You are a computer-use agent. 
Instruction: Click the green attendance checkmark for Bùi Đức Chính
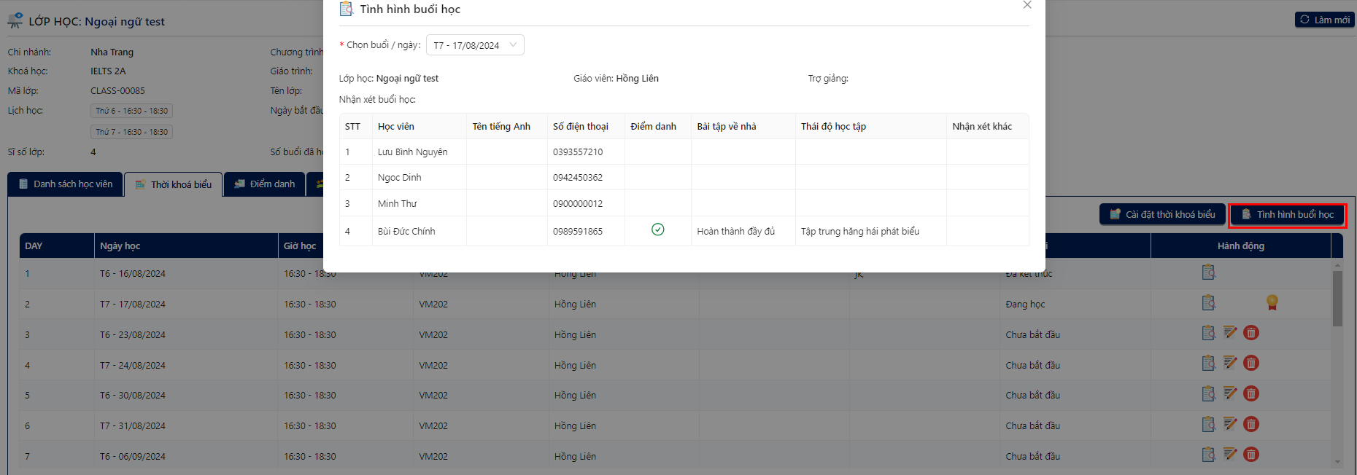click(657, 229)
